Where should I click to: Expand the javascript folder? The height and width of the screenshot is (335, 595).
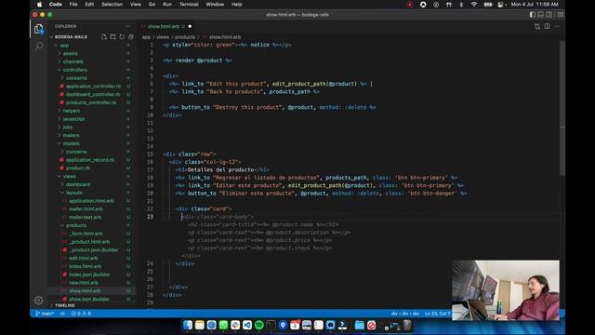coord(73,119)
